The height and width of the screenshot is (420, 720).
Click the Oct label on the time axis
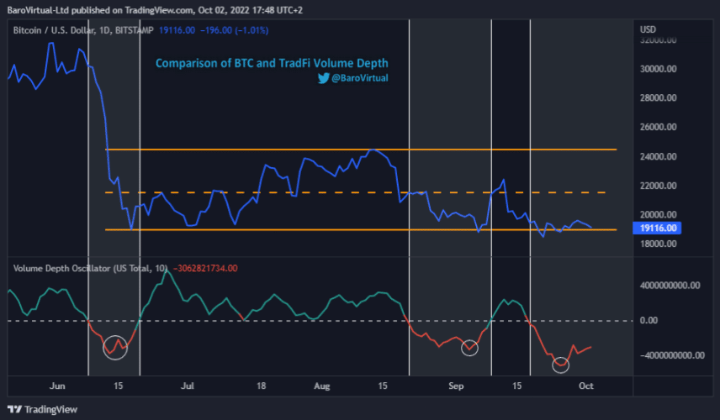tap(585, 386)
